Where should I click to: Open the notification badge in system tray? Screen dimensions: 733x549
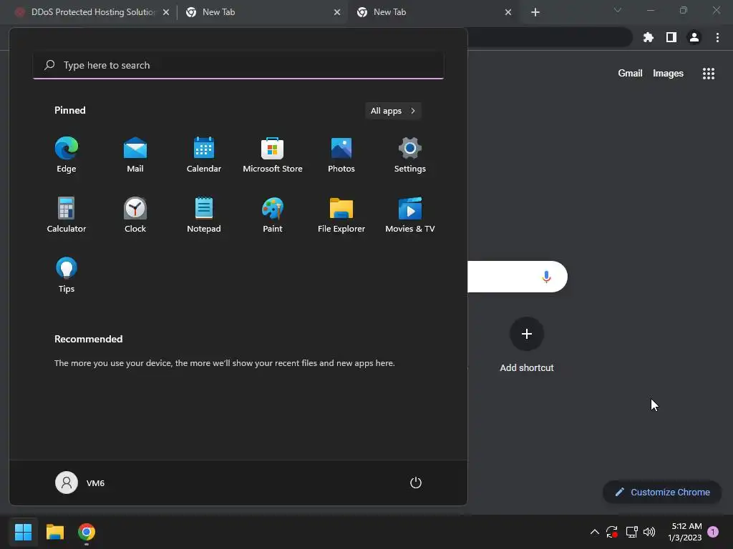[713, 532]
